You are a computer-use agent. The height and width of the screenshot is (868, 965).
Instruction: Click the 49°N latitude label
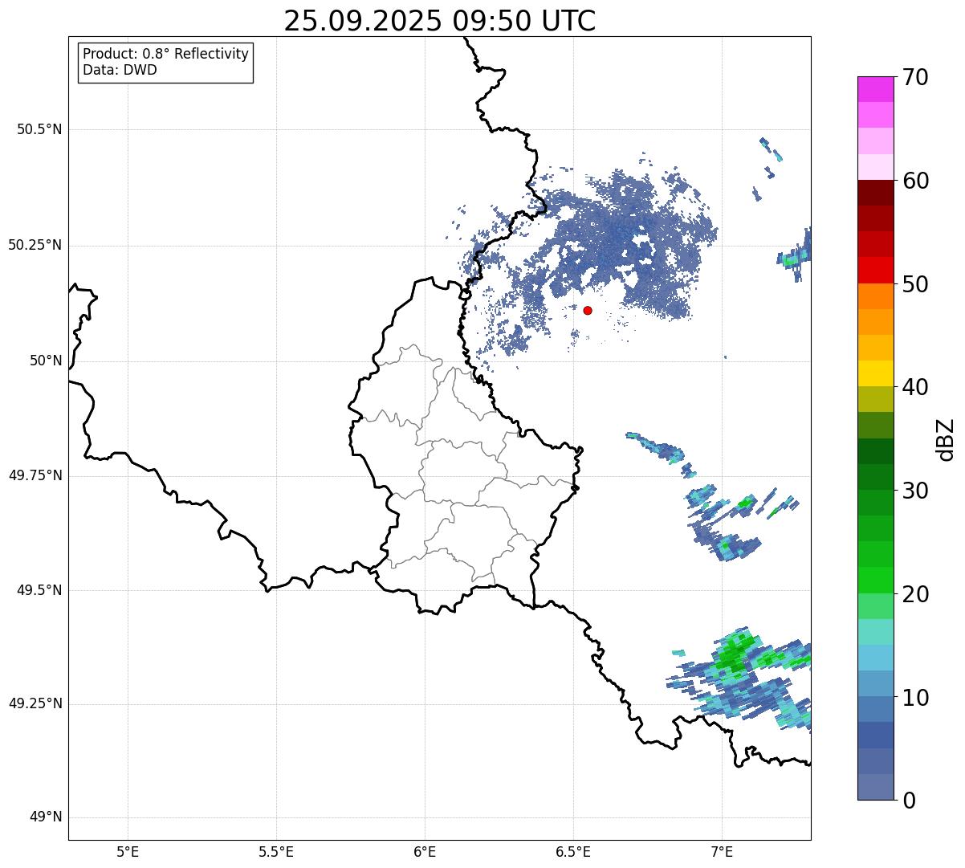coord(46,817)
